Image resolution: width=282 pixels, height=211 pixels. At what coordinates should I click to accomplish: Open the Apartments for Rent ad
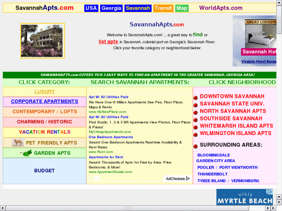tap(106, 157)
